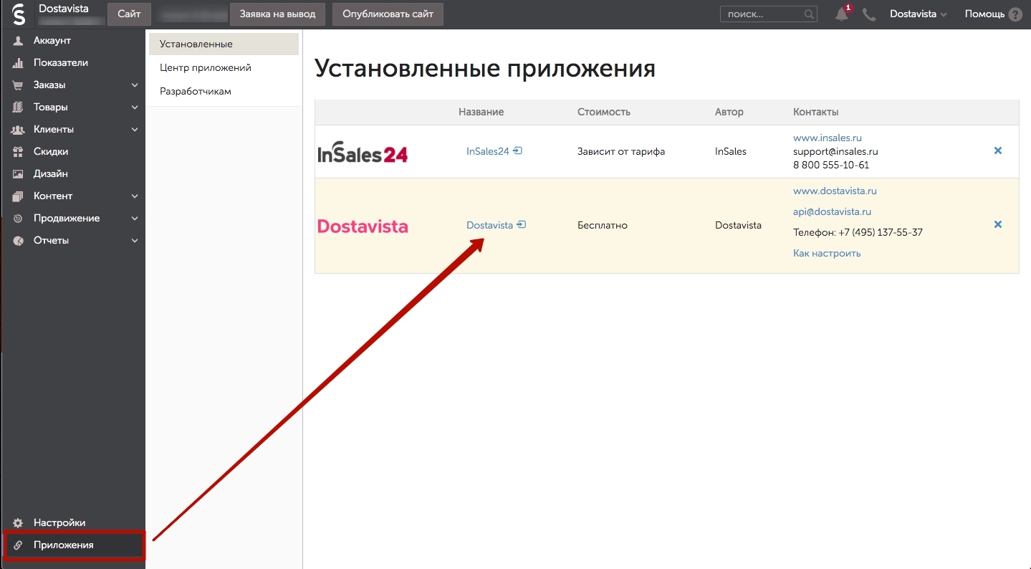Open the Помощь help link
This screenshot has height=569, width=1031.
(x=984, y=14)
